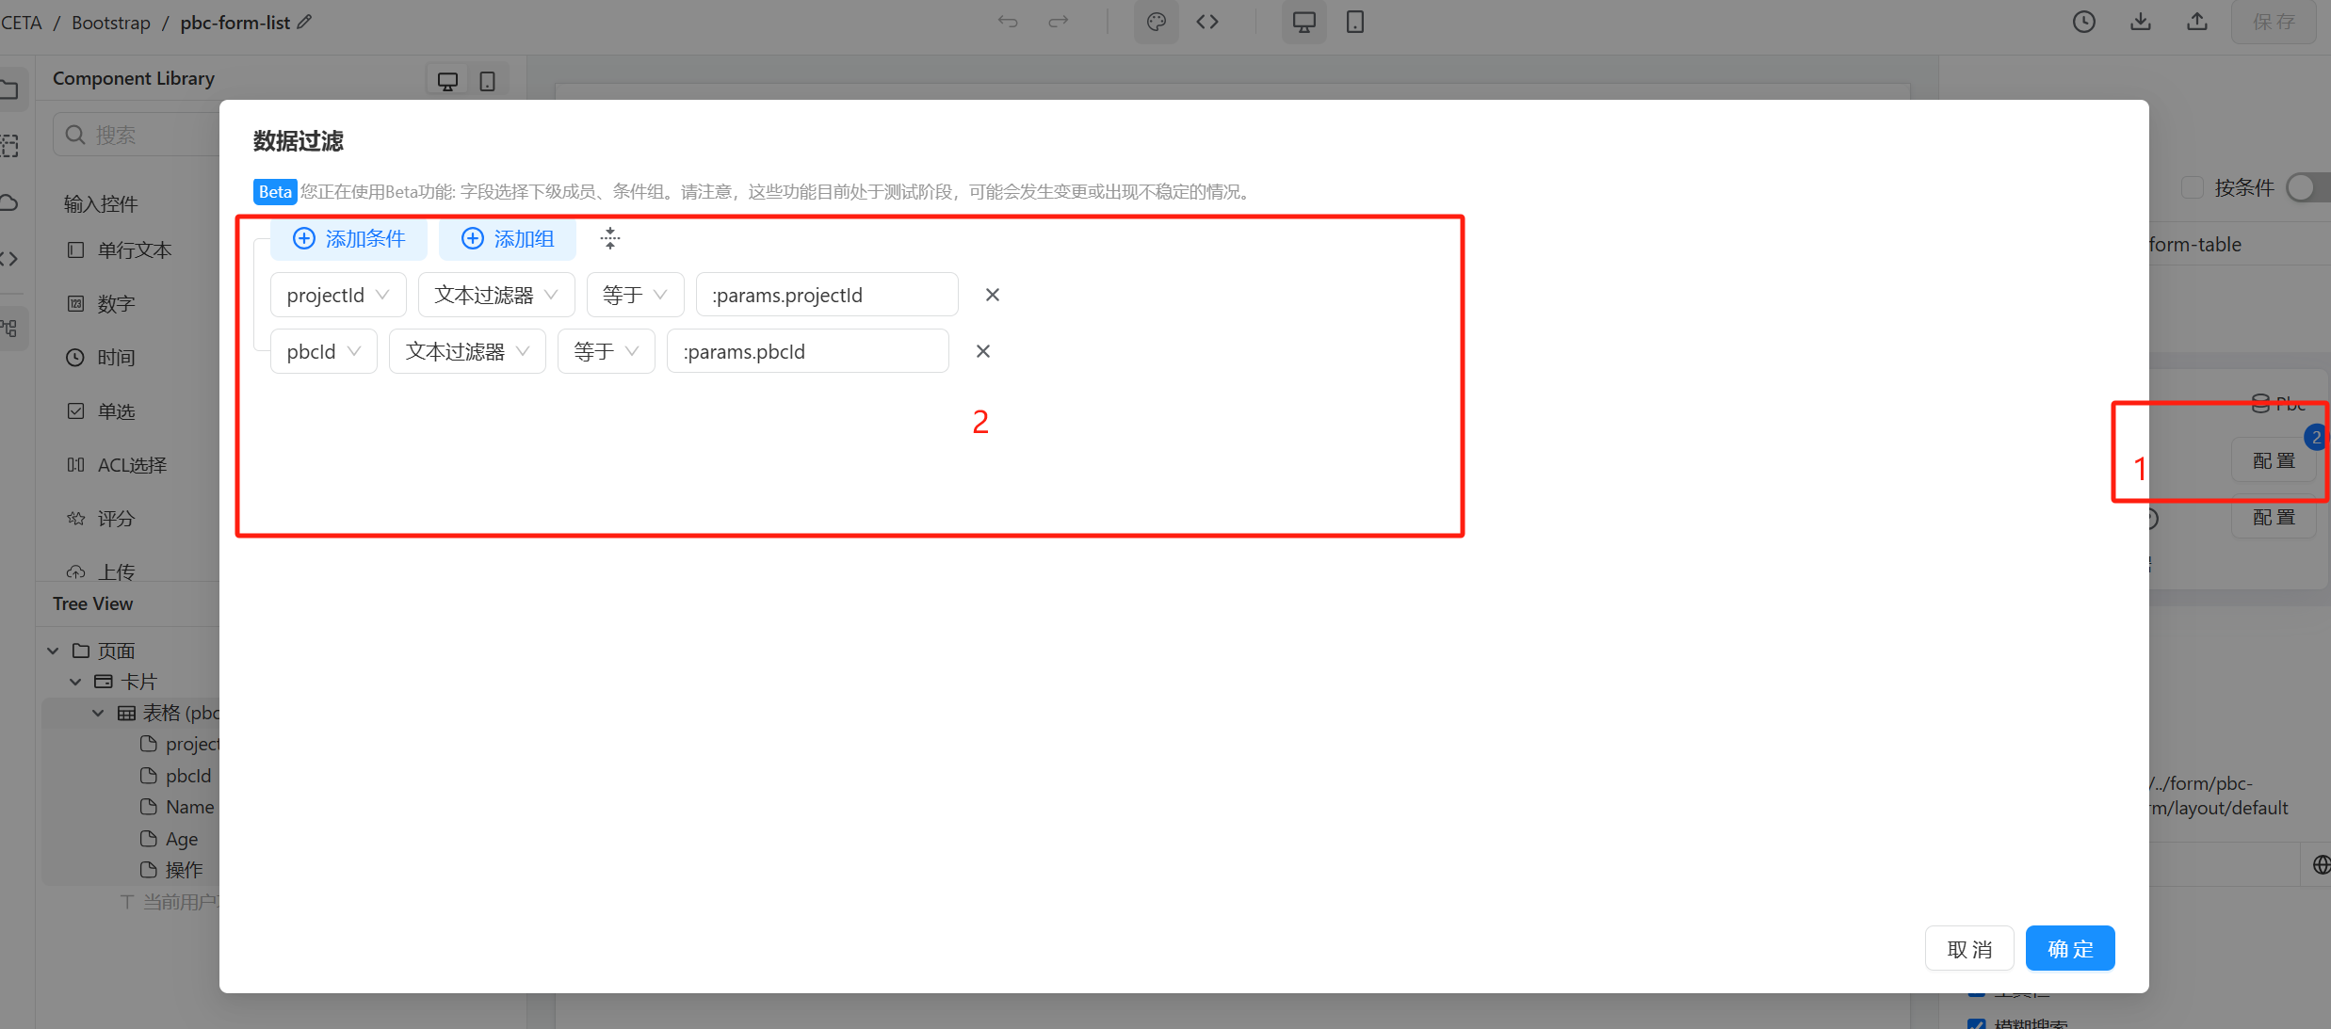
Task: Click the :params.projectId value field
Action: [x=827, y=295]
